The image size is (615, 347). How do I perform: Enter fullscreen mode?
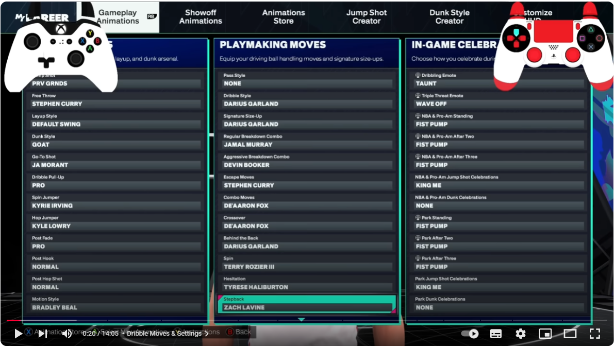click(594, 334)
